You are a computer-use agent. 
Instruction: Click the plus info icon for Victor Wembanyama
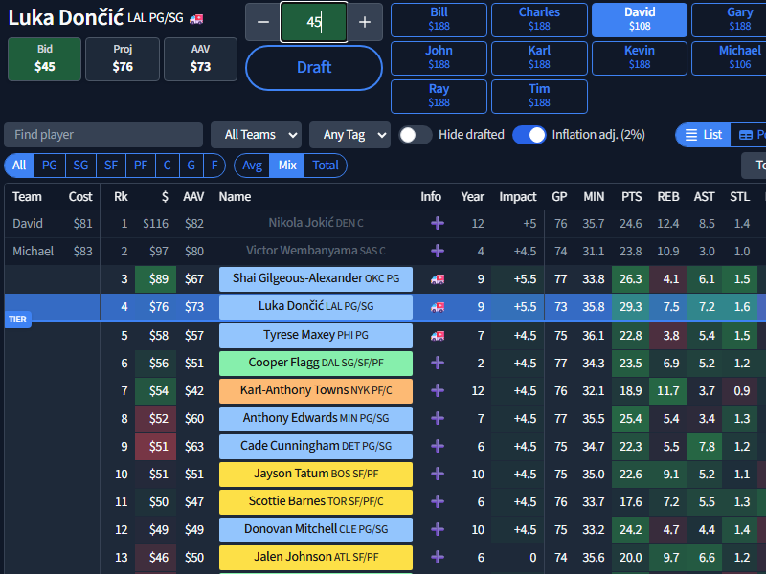tap(438, 251)
